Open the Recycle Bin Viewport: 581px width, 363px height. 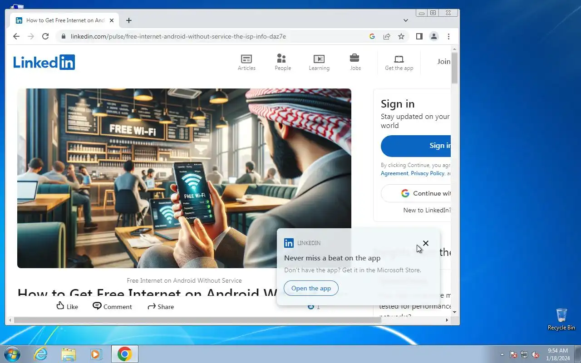coord(561,319)
